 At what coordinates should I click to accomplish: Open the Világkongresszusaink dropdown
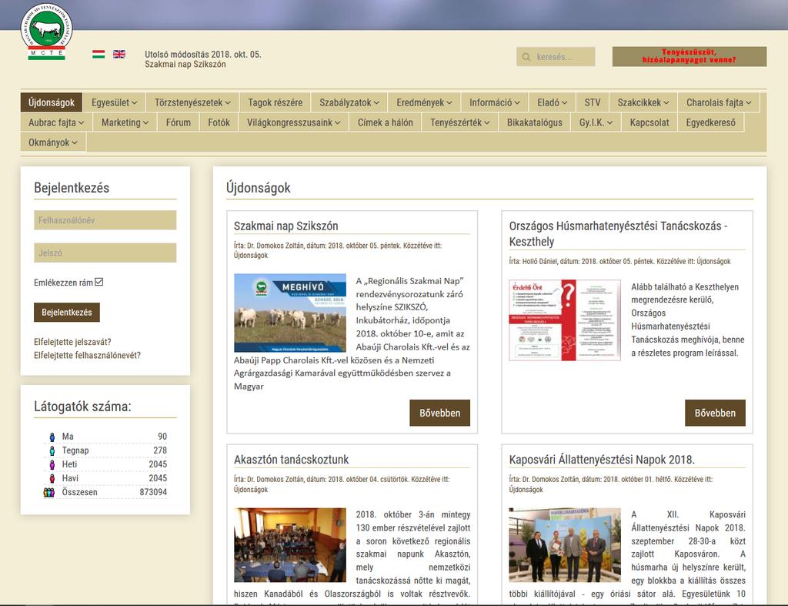pyautogui.click(x=293, y=122)
